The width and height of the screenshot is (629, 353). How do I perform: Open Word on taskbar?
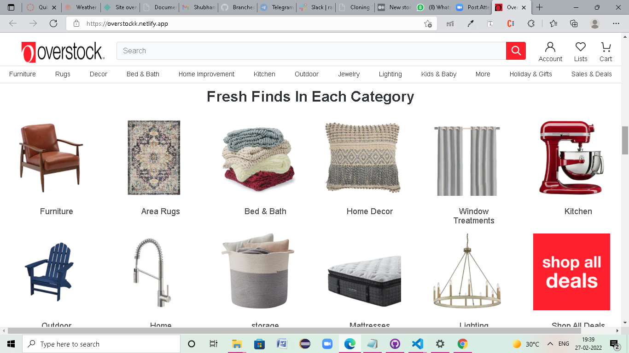[x=282, y=344]
